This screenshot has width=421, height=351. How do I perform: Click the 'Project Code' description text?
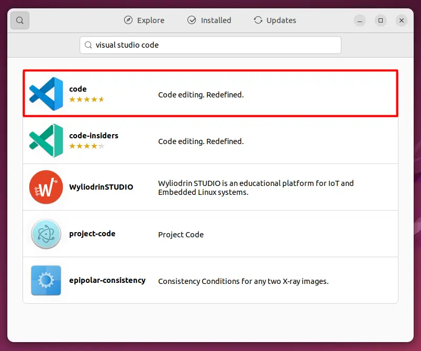pyautogui.click(x=181, y=235)
